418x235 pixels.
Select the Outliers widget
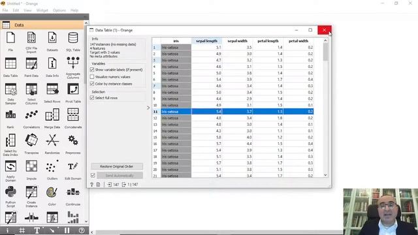click(52, 166)
